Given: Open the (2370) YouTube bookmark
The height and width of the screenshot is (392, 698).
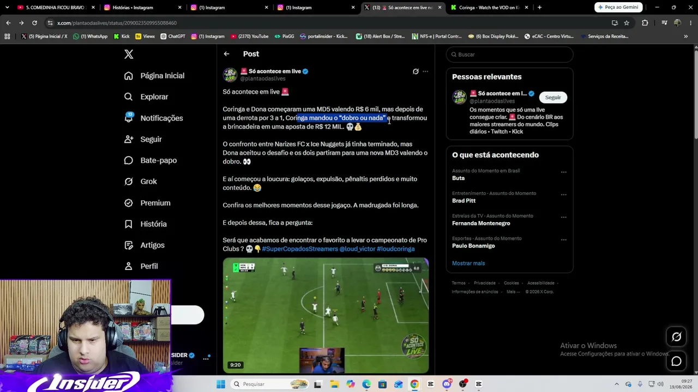Looking at the screenshot, I should pyautogui.click(x=249, y=36).
